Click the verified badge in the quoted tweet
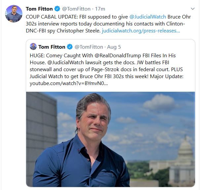Image resolution: width=200 pixels, height=190 pixels. tap(70, 47)
